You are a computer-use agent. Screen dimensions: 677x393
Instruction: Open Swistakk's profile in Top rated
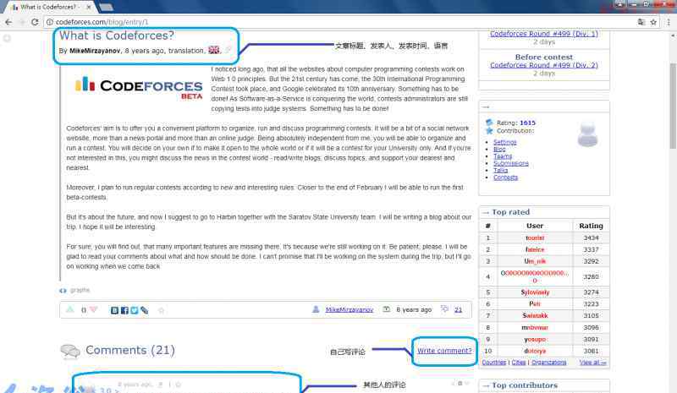click(x=535, y=316)
